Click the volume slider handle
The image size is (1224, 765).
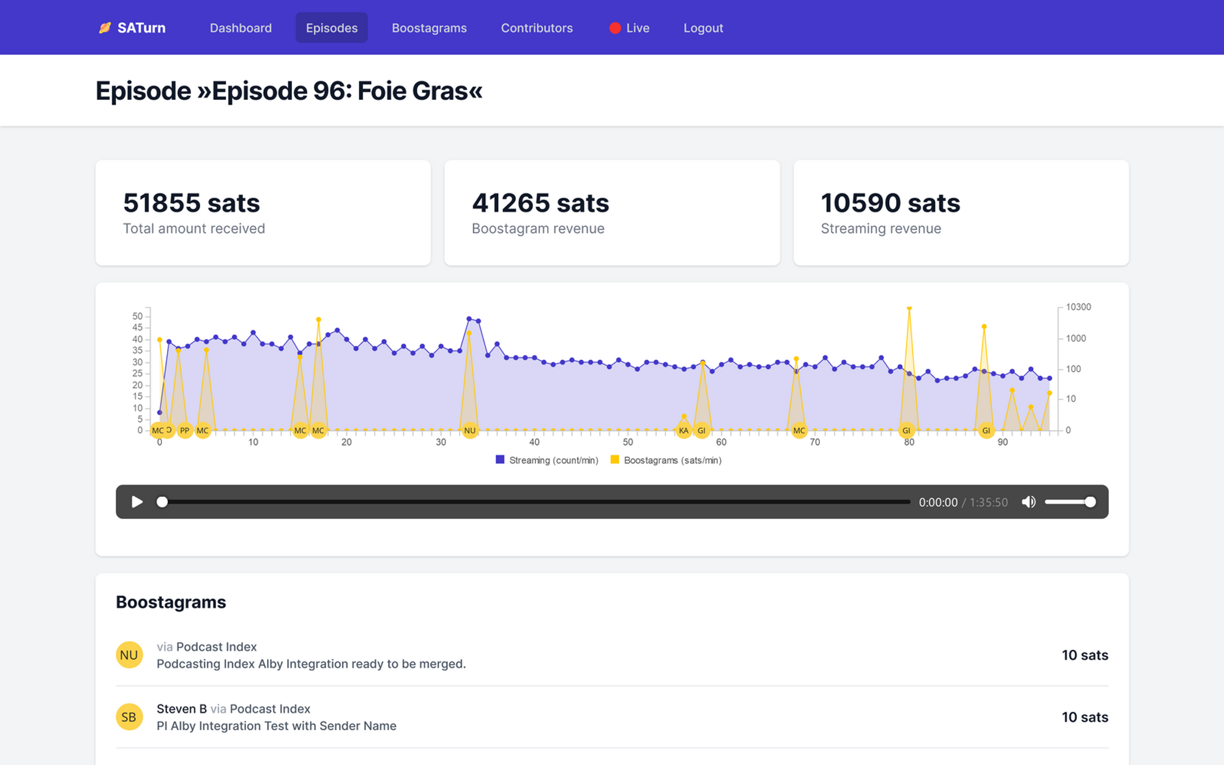tap(1090, 502)
